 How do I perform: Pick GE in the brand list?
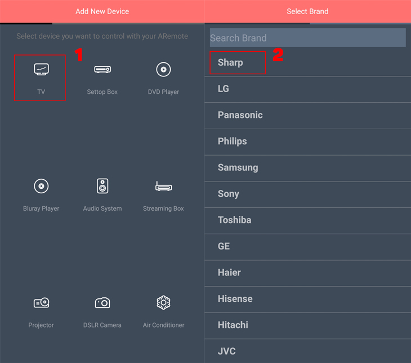tap(308, 247)
